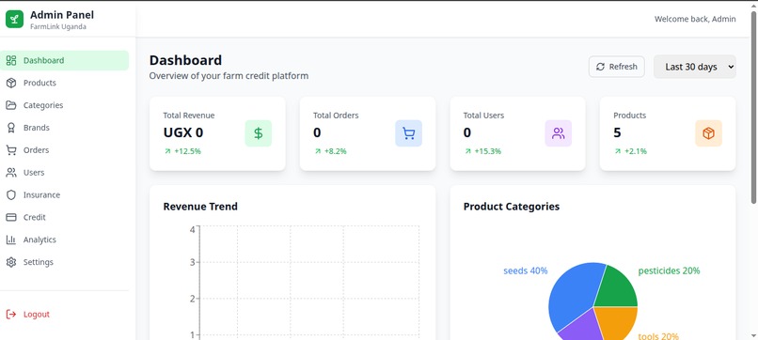Click the FarmLink green sprout logo

(x=14, y=20)
